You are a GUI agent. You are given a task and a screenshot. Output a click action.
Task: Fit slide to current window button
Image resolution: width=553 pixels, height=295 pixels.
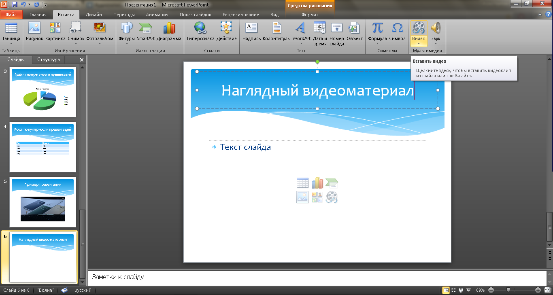pos(548,290)
